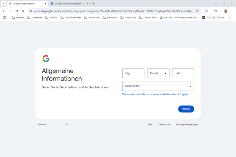Open the Crypto Infos bookmark folder
Screen dimensions: 236x157
point(128,18)
